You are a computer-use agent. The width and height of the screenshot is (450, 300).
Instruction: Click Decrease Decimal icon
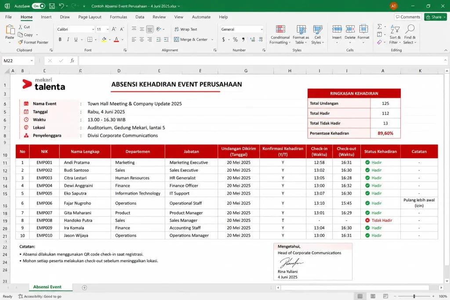coord(261,40)
